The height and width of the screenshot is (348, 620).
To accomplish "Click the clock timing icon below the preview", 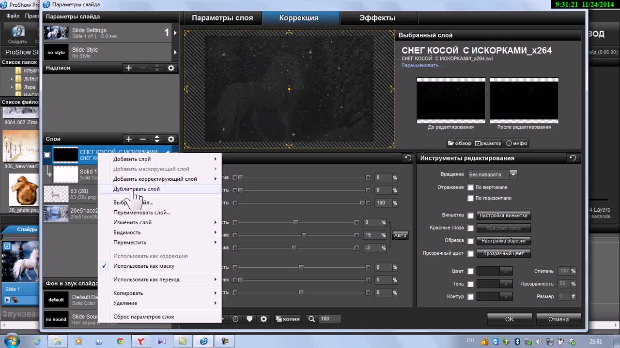I will (x=235, y=319).
